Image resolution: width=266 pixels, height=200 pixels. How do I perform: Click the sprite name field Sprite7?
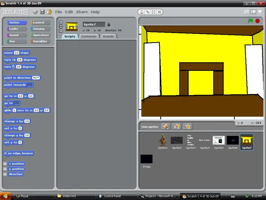[x=94, y=24]
